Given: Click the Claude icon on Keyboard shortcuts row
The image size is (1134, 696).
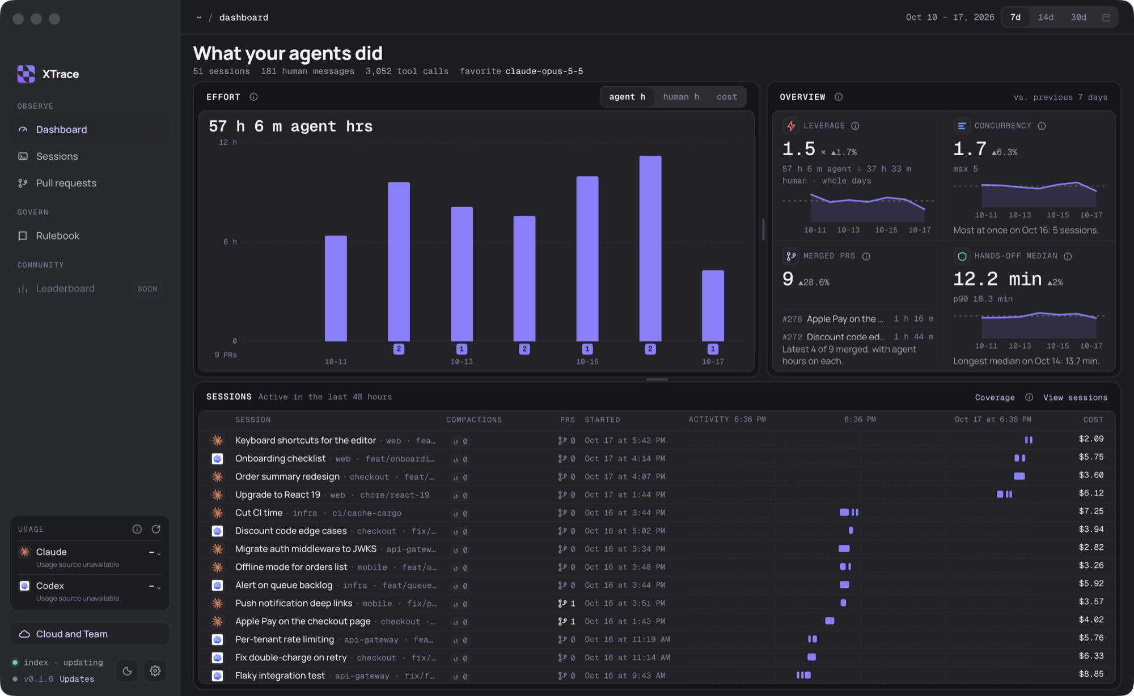Looking at the screenshot, I should tap(217, 441).
